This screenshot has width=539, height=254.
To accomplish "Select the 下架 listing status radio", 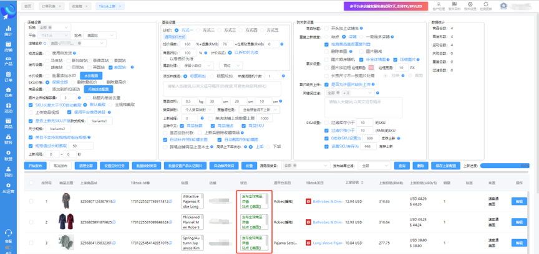I will pos(268,146).
